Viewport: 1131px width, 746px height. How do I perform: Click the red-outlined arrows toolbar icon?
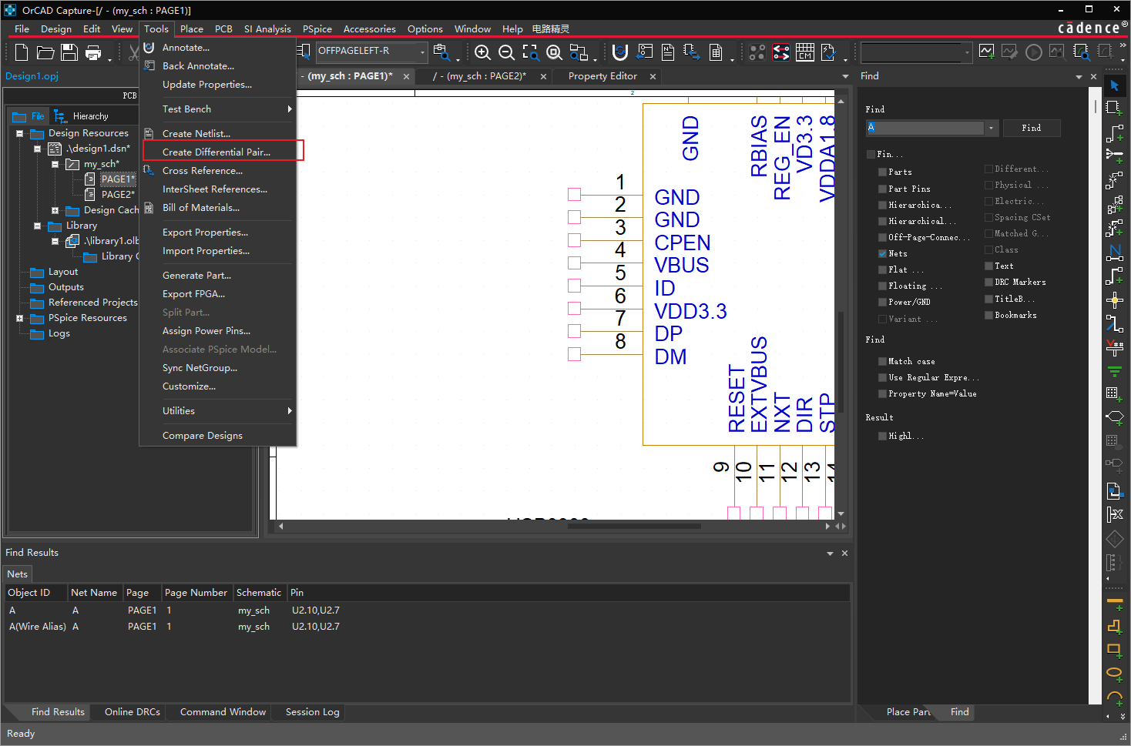pos(781,52)
